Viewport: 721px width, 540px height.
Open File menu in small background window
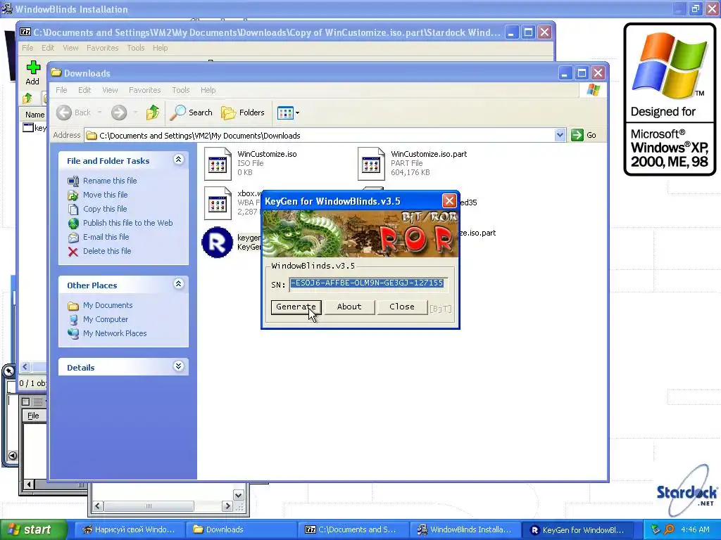33,416
